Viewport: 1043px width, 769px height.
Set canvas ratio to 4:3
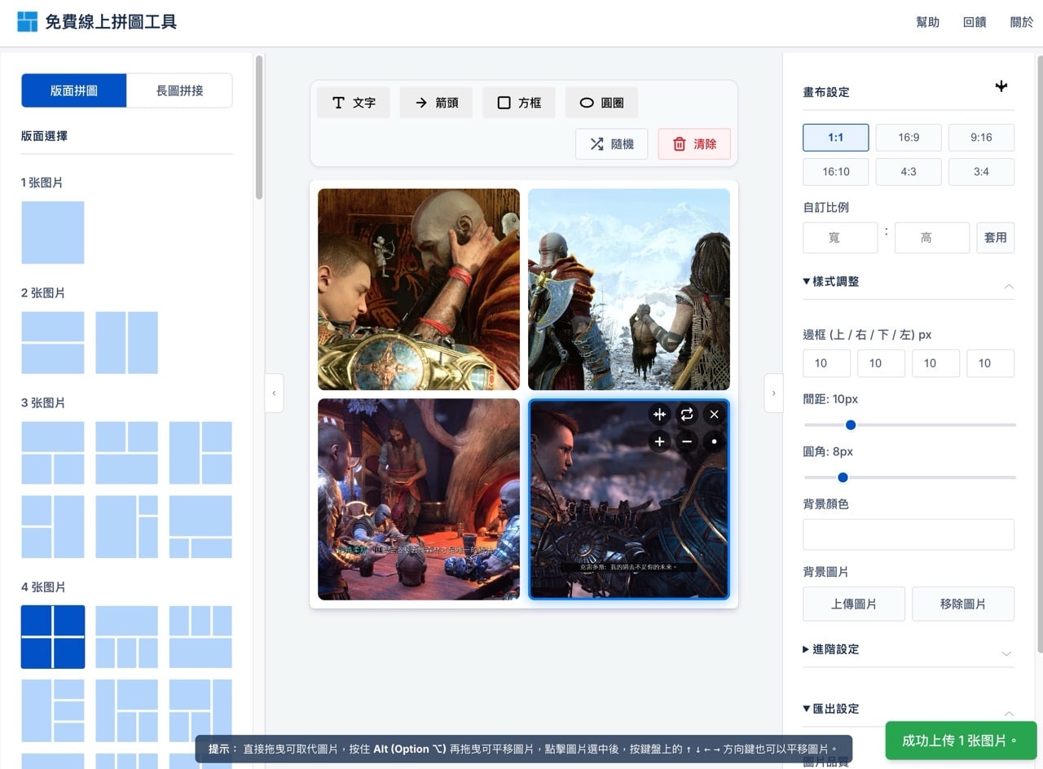coord(909,172)
